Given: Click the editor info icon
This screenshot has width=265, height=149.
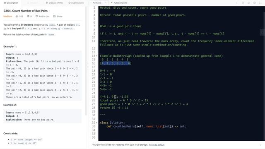Looking at the screenshot, I should click(237, 3).
